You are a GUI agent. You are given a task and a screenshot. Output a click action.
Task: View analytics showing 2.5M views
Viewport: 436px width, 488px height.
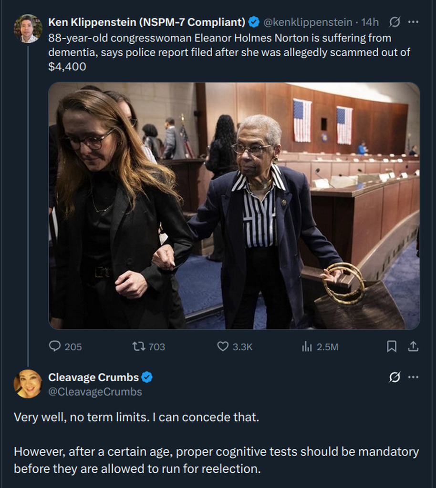[x=307, y=346]
